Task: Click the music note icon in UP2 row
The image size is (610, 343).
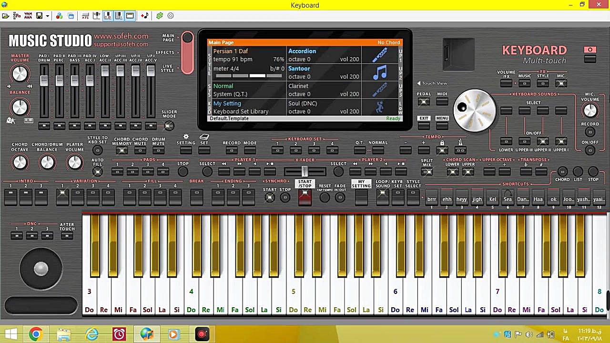Action: coord(380,72)
